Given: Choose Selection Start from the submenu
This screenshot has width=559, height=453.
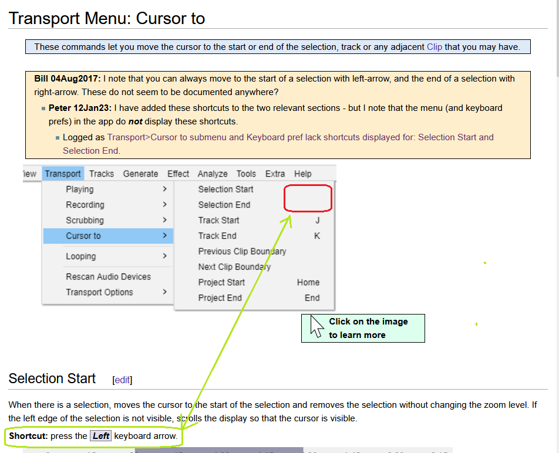Looking at the screenshot, I should tap(225, 189).
